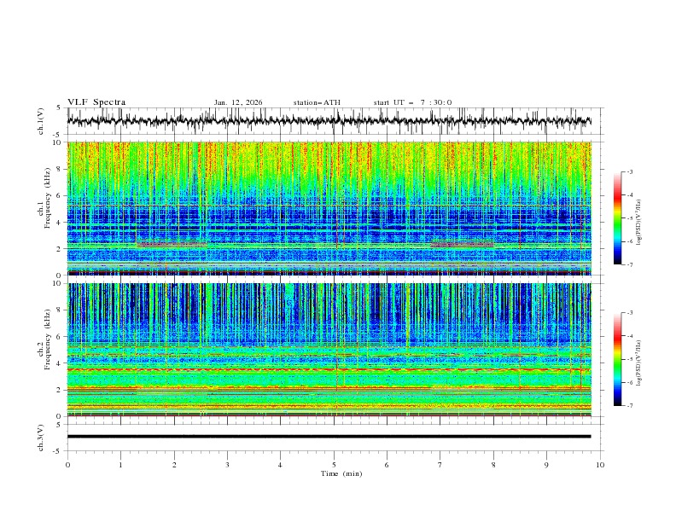
Task: Click inside the ch.1 spectrogram plot
Action: (x=329, y=208)
